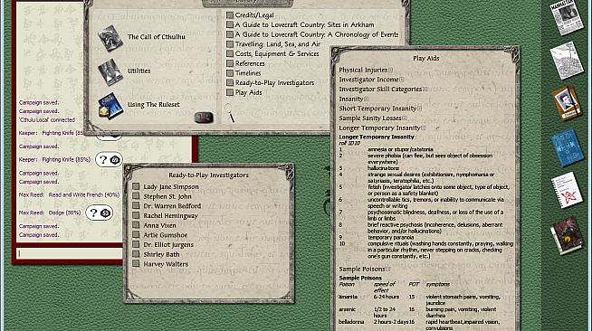The image size is (592, 331).
Task: Open Stephen St. John's link box
Action: click(136, 196)
